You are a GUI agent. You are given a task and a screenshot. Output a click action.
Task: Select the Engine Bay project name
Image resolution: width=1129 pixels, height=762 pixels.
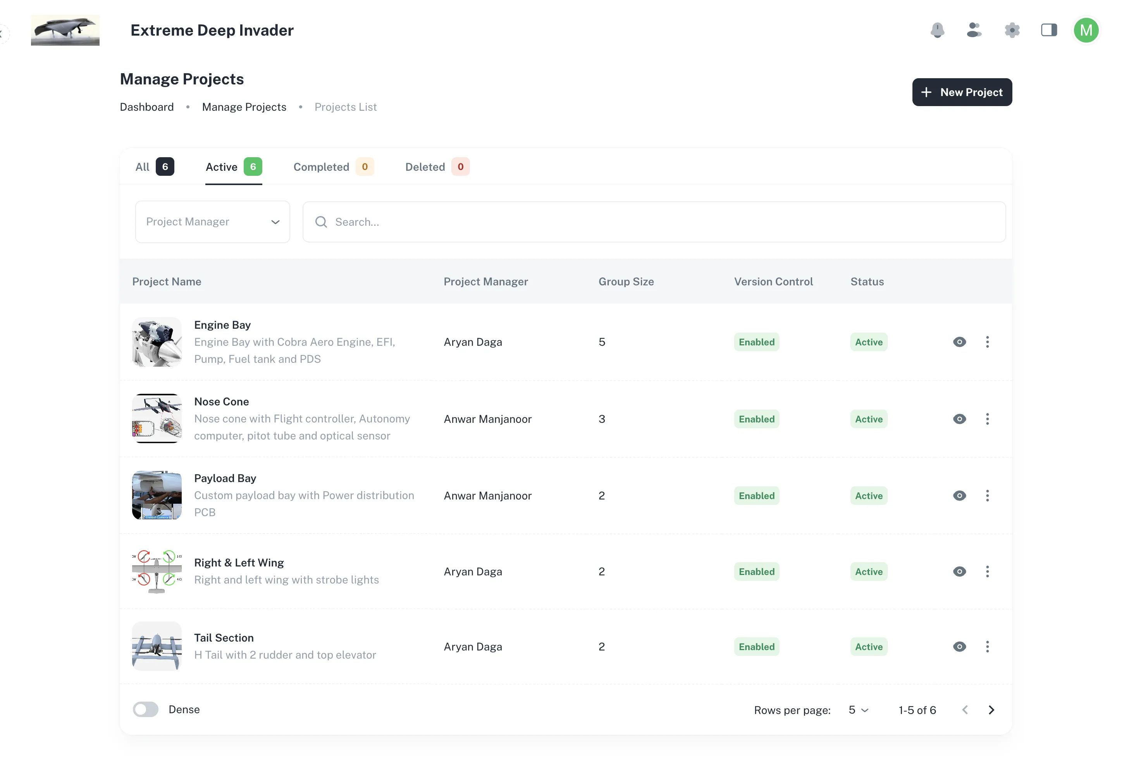pos(222,325)
